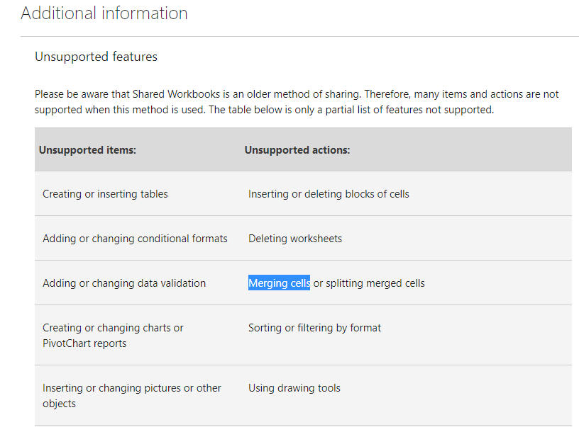Image resolution: width=579 pixels, height=427 pixels.
Task: Click the "Deleting worksheets" cell
Action: [x=295, y=239]
